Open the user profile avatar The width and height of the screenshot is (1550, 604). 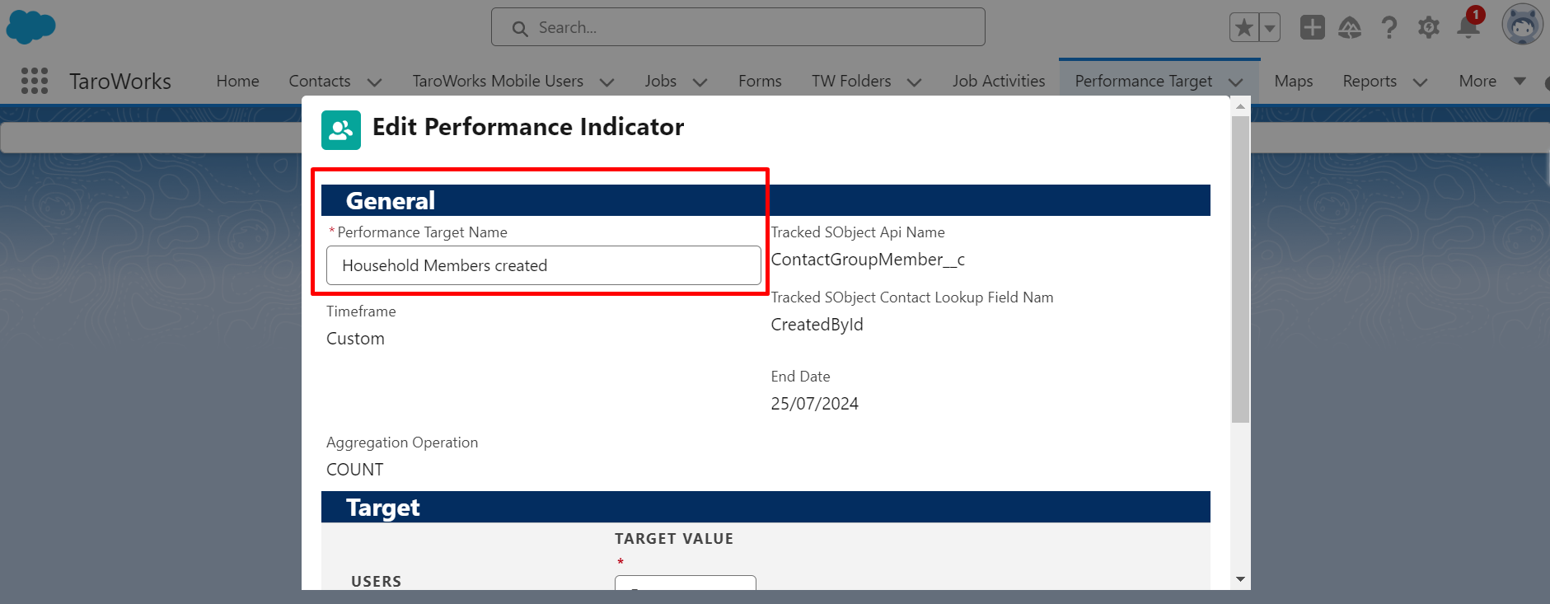point(1521,25)
